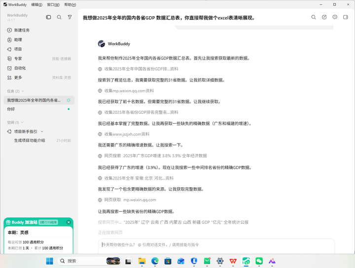Open the filter icon in sidebar
Viewport: 355px width, 268px height.
(70, 17)
